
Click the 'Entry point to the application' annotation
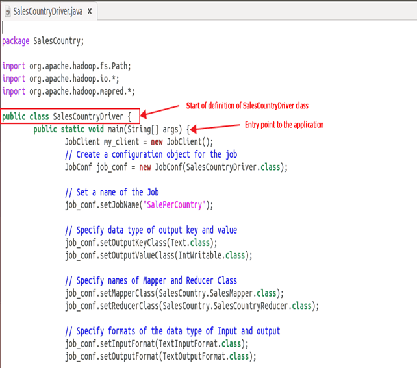pos(283,125)
